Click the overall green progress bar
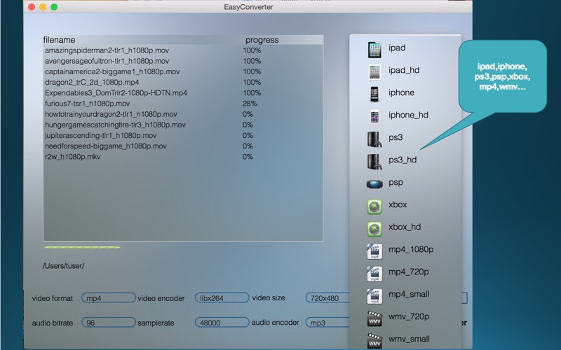Image resolution: width=561 pixels, height=350 pixels. tap(82, 247)
